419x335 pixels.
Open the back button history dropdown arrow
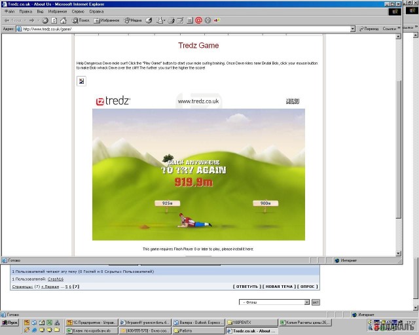pyautogui.click(x=25, y=20)
